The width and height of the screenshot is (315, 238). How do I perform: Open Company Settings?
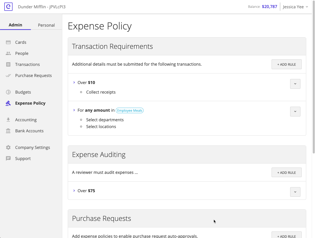click(x=32, y=147)
